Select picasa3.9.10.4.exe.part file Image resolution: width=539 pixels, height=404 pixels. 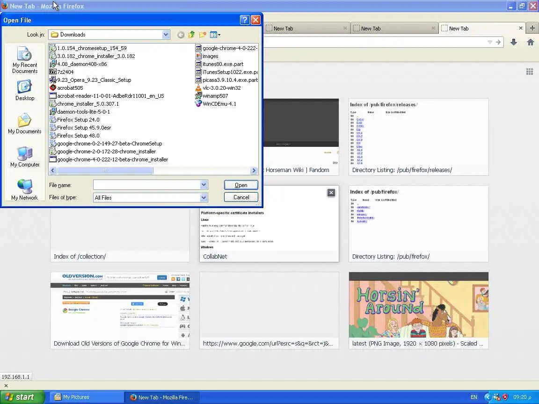pyautogui.click(x=226, y=80)
